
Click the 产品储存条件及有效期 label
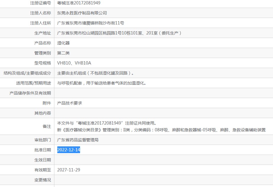coord(30,93)
